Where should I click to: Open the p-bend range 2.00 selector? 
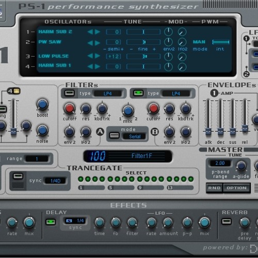tap(220, 163)
